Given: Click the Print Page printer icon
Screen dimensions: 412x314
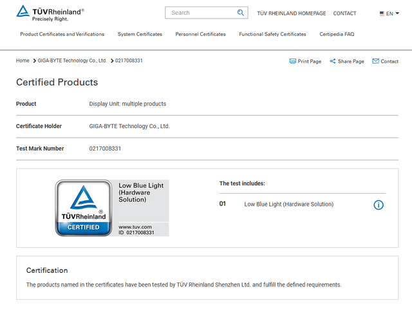Looking at the screenshot, I should point(292,61).
